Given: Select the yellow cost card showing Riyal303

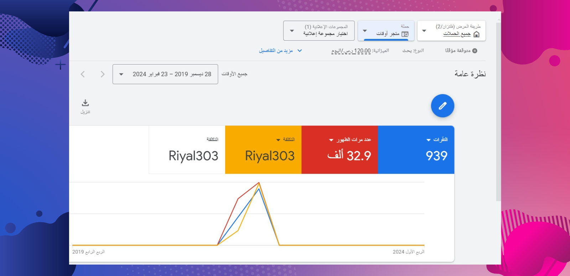Looking at the screenshot, I should [x=263, y=150].
